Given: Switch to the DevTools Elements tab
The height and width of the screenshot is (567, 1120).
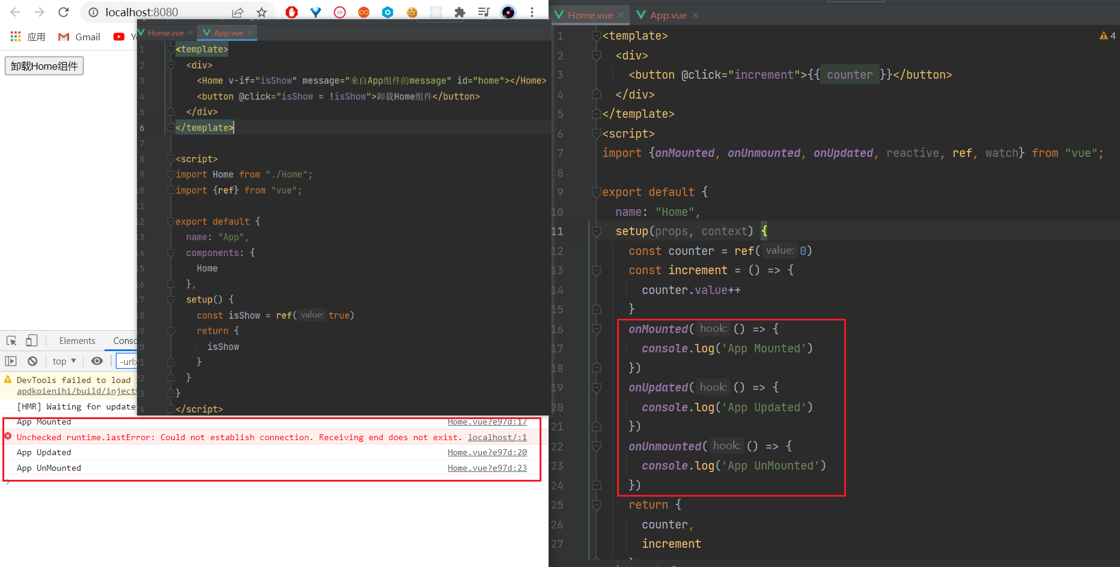Looking at the screenshot, I should tap(77, 341).
